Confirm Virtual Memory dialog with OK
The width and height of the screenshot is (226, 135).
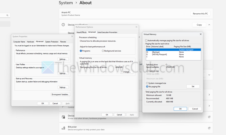[180, 109]
